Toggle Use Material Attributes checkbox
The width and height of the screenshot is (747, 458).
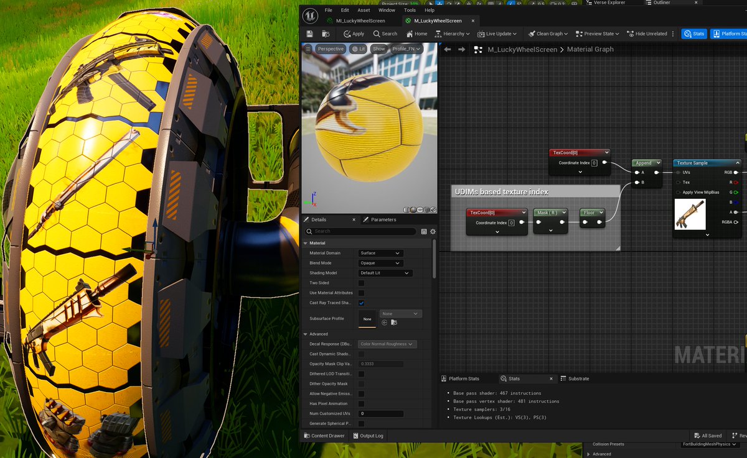(x=362, y=293)
